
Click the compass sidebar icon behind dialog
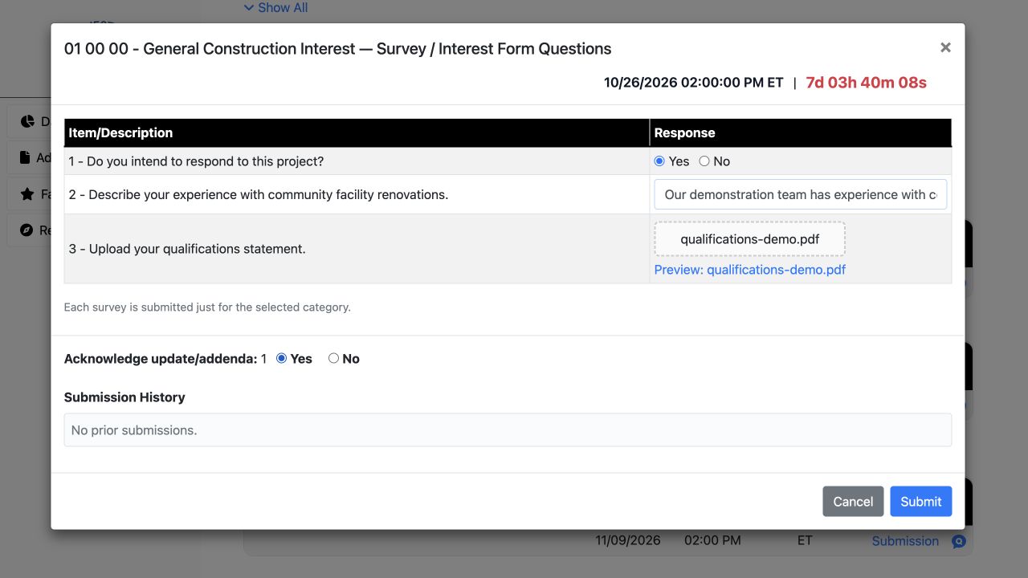[27, 230]
